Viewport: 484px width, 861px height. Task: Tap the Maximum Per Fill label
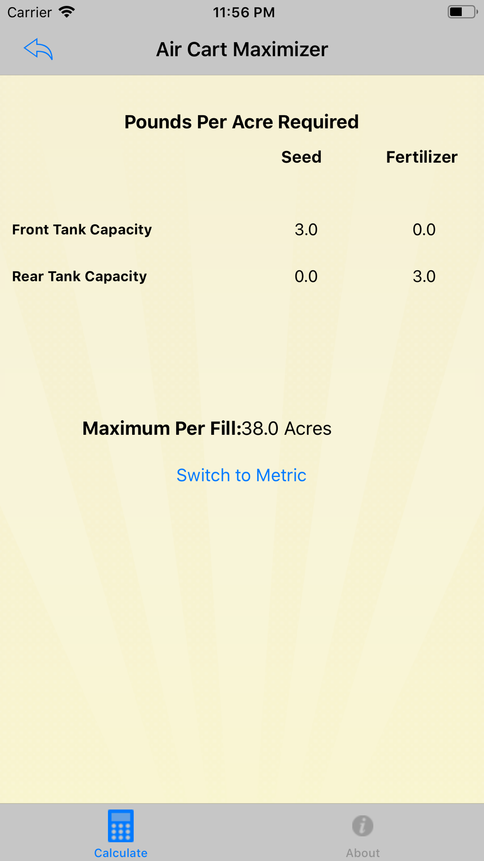pos(162,429)
